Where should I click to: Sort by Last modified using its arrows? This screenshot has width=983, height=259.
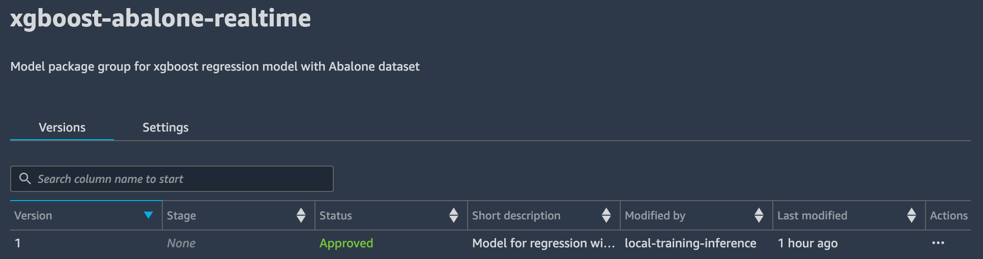[911, 215]
